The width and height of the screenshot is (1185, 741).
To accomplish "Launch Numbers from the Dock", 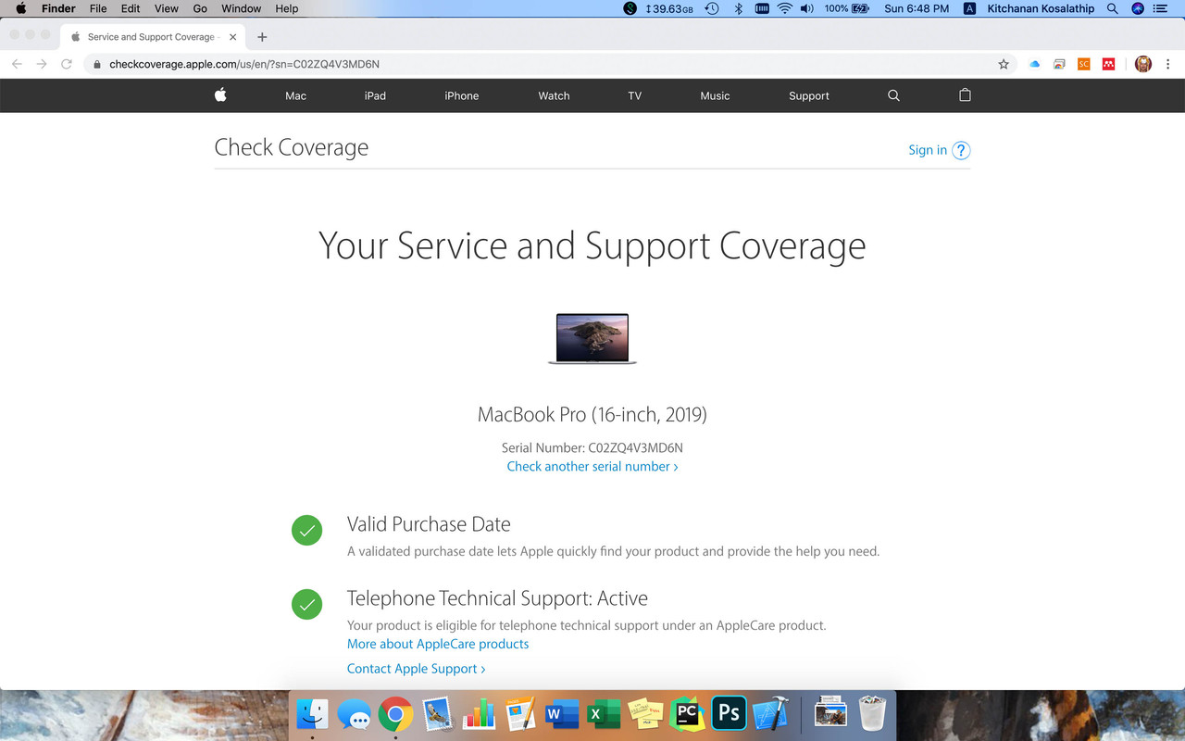I will pyautogui.click(x=479, y=714).
